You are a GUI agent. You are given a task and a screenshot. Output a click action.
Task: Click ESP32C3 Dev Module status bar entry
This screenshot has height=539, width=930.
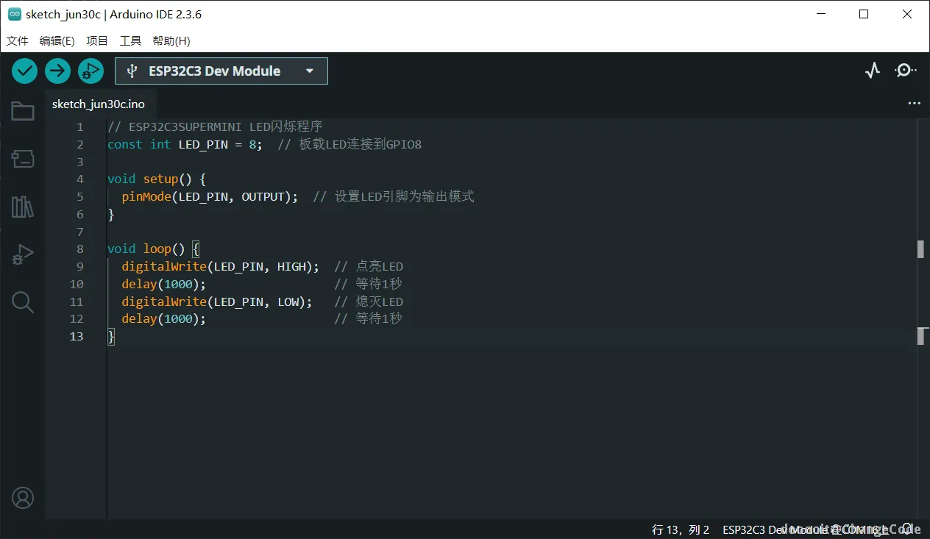[806, 529]
